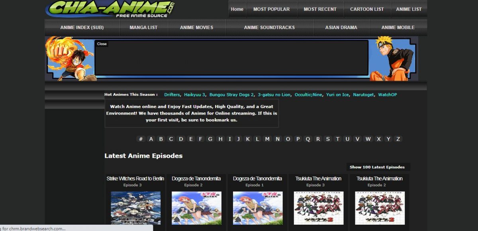Open the Most Popular menu item

coord(271,9)
